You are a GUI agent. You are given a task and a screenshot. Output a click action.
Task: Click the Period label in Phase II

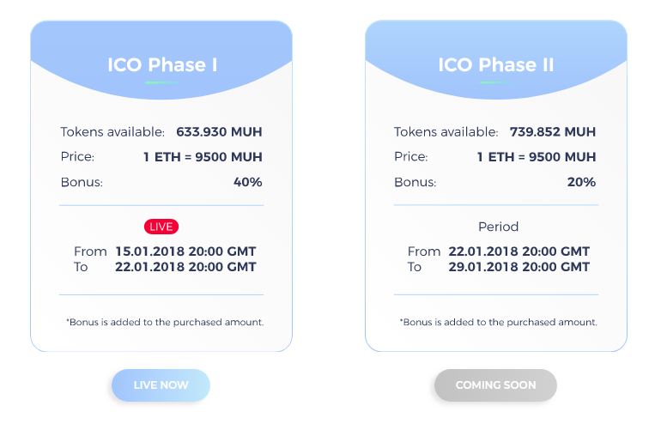pos(498,227)
